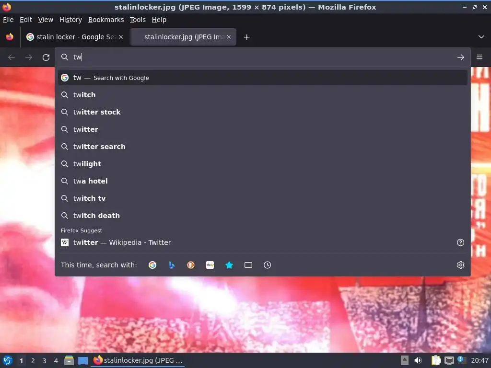Open Firefox Suggest help question icon
Screen dimensions: 491x368
[x=460, y=242]
